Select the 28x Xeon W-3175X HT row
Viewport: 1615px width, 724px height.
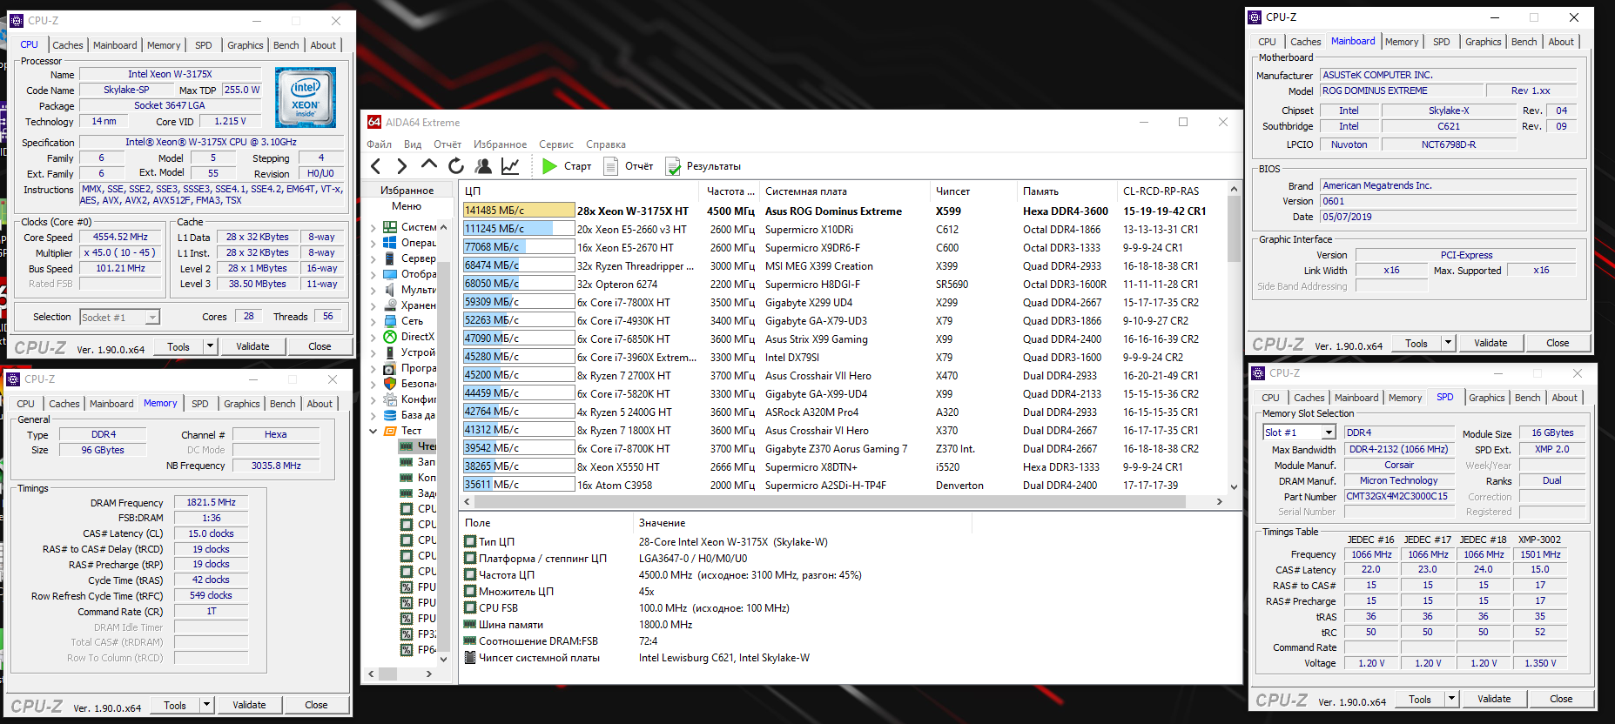[x=843, y=211]
